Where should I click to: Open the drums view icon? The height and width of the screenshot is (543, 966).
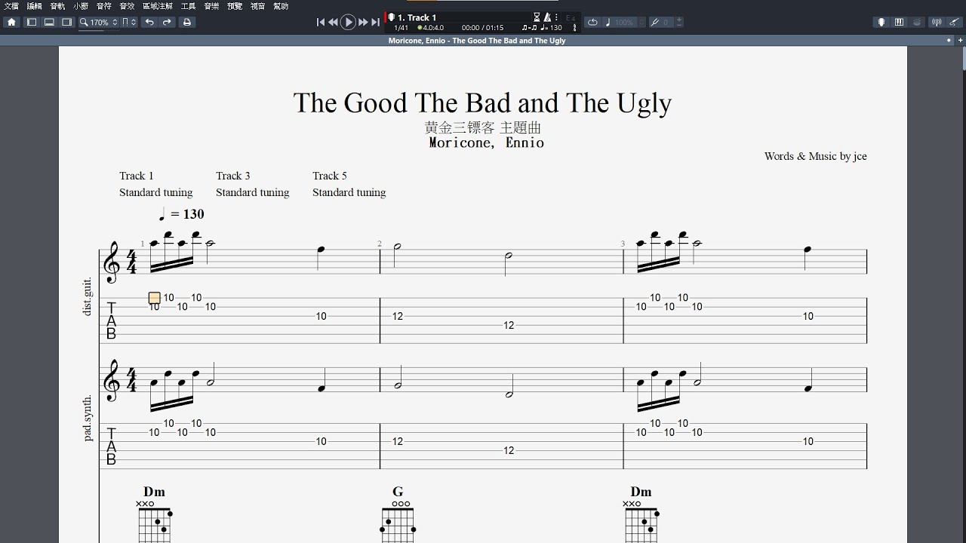pyautogui.click(x=916, y=23)
